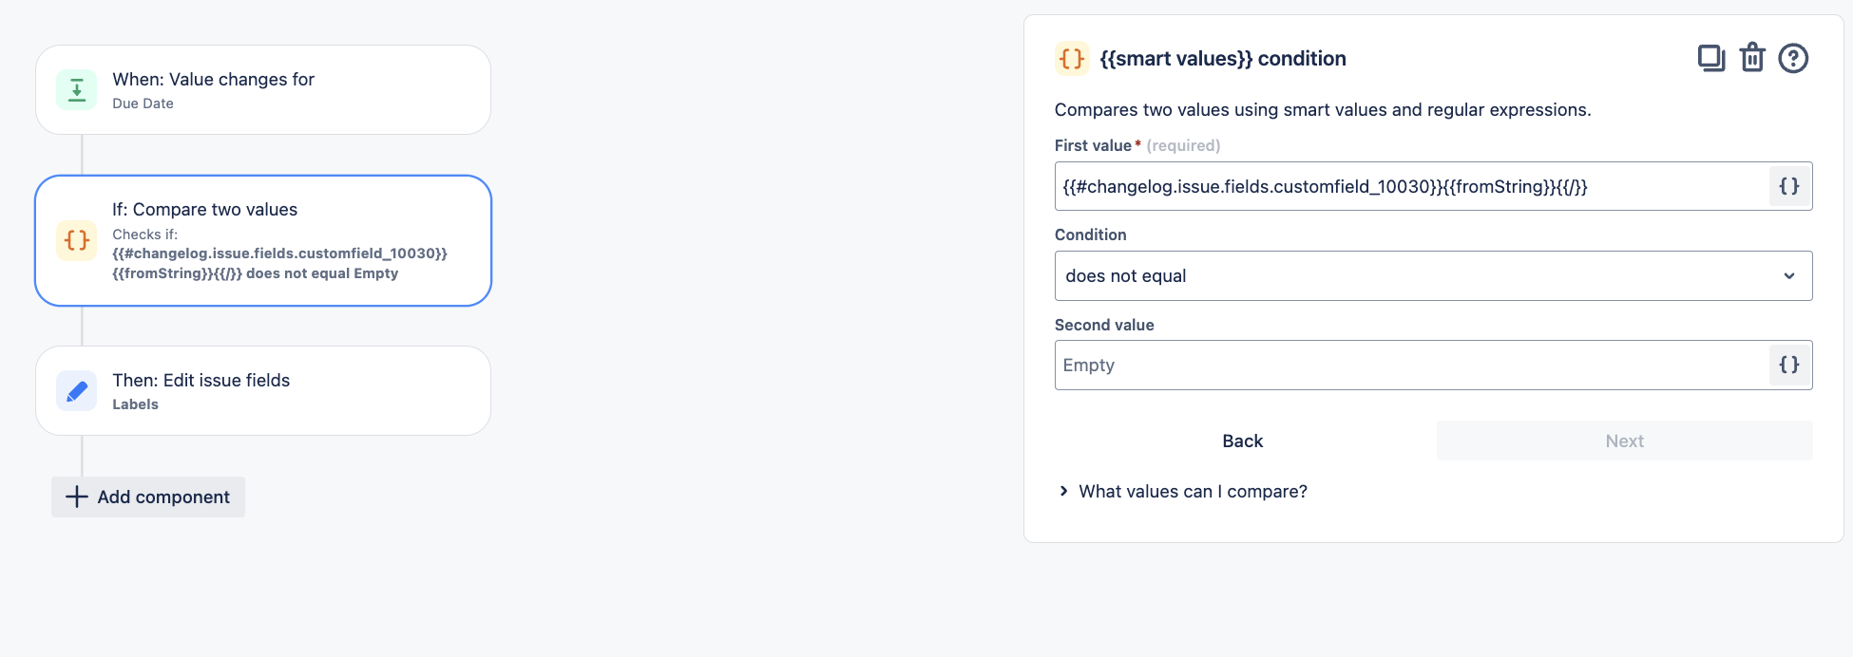Click the chevron arrow of Condition dropdown
1853x657 pixels.
pos(1789,276)
